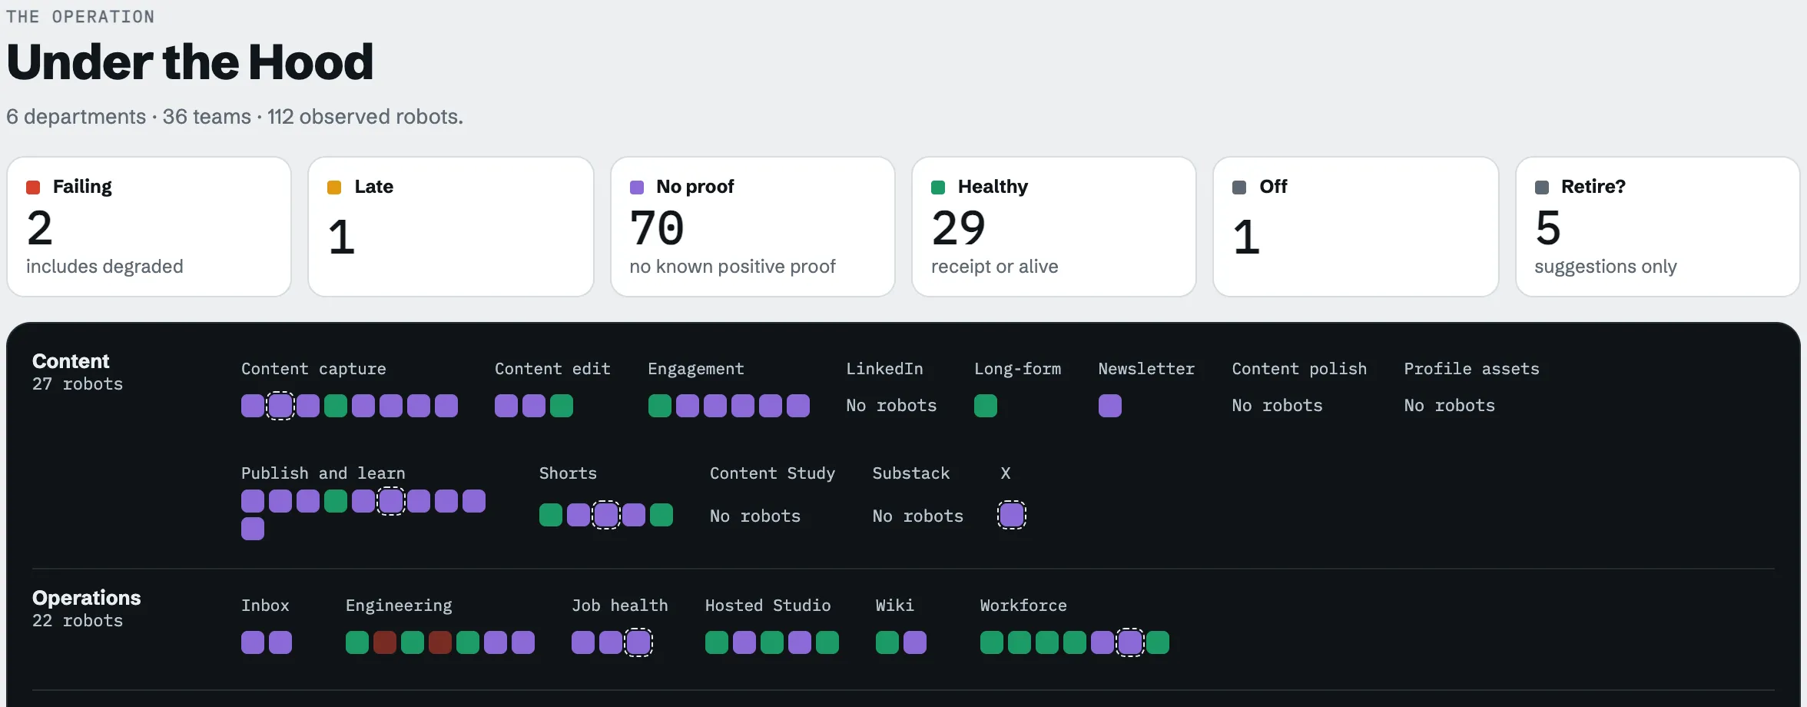
Task: Select the Healthy summary card
Action: [x=1054, y=227]
